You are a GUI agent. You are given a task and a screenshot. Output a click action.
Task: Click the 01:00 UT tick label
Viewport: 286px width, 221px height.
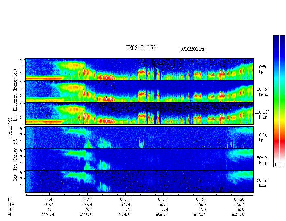125,199
